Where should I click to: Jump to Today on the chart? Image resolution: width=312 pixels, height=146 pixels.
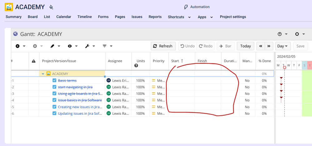point(245,46)
